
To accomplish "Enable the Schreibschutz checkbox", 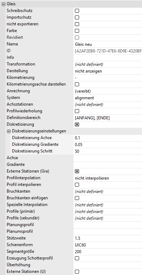I will click(x=77, y=11).
